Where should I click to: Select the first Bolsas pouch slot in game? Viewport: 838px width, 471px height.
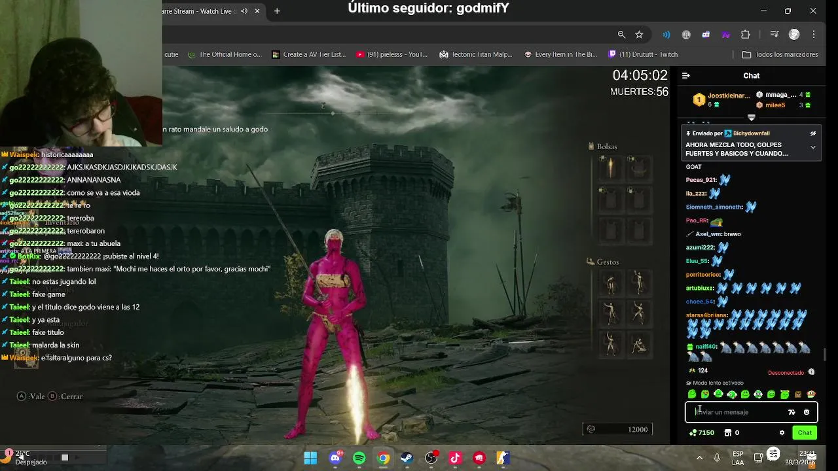coord(610,168)
